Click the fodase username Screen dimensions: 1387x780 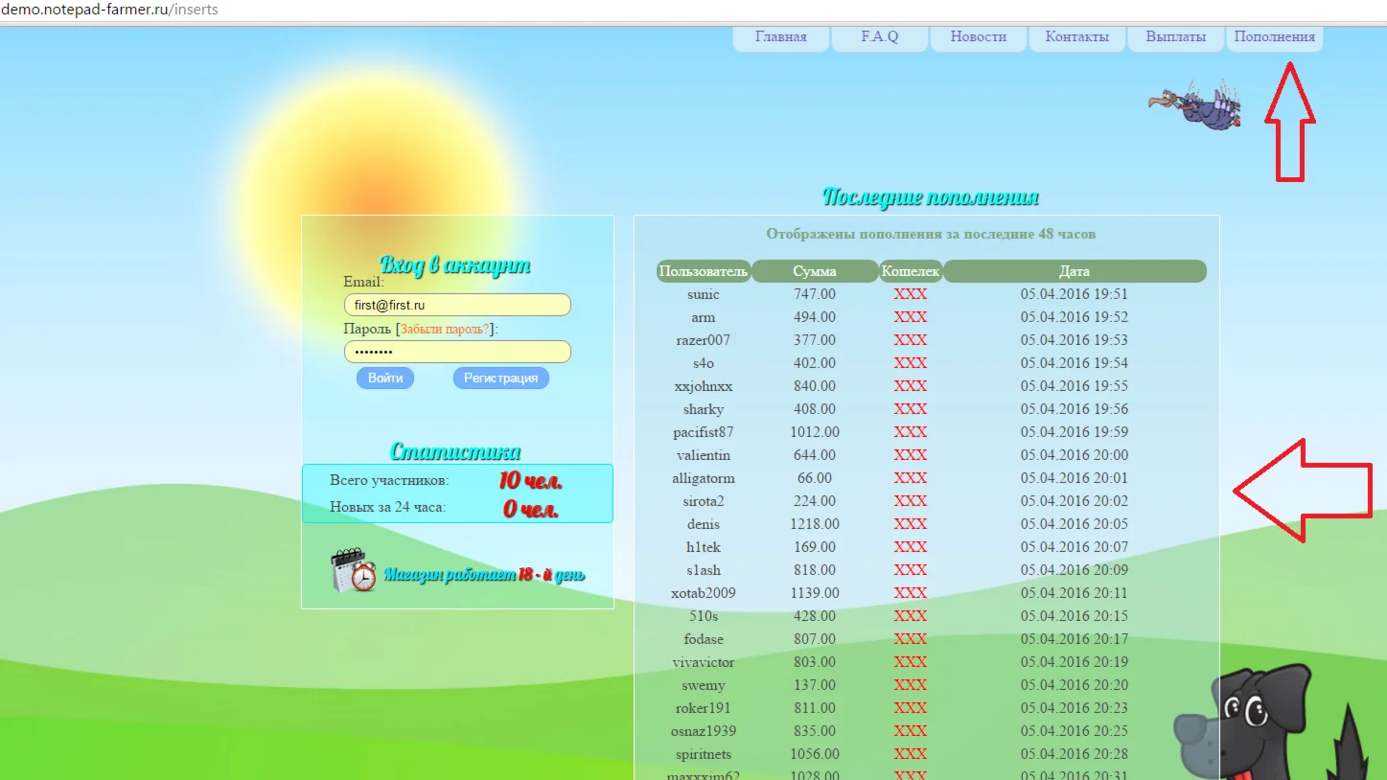(x=704, y=639)
